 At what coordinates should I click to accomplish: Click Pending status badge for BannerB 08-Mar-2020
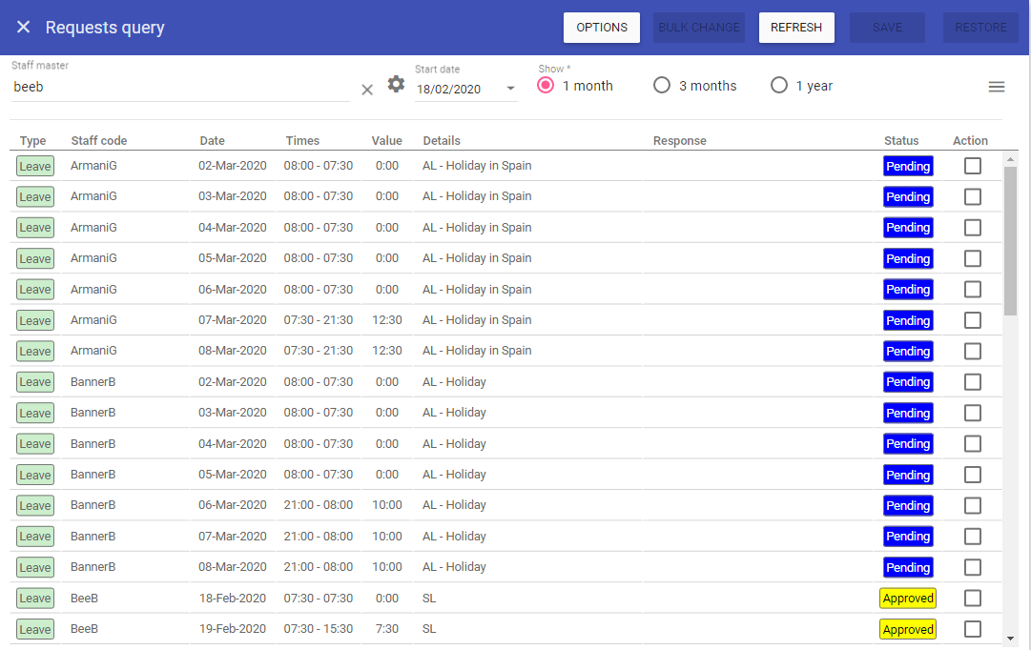(x=908, y=567)
